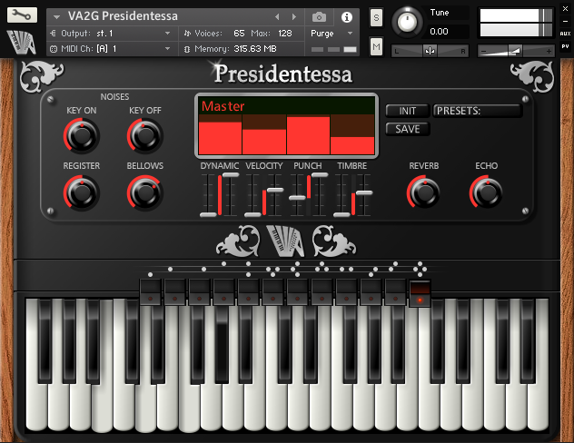574x443 pixels.
Task: Toggle the first accordion register switch
Action: [150, 290]
